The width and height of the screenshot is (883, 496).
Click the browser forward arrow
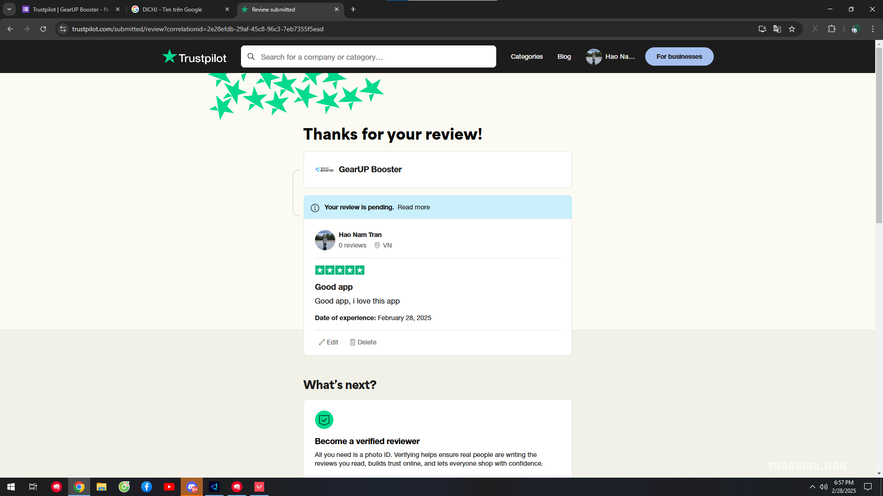(27, 29)
